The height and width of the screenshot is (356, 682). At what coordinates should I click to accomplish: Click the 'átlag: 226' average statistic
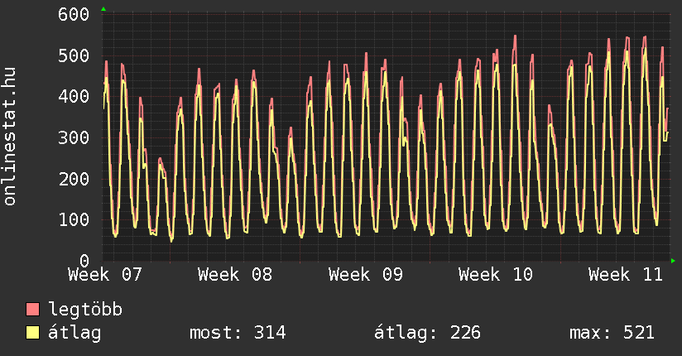coord(428,333)
